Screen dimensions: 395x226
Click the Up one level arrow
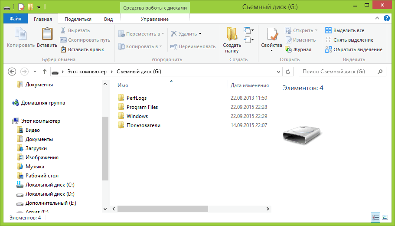(45, 72)
